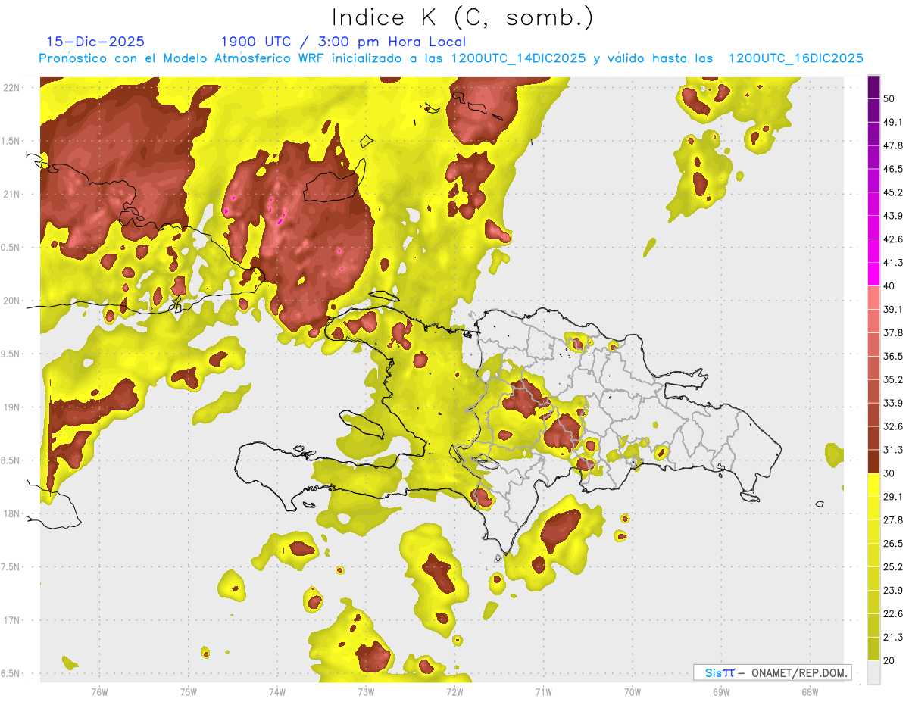Click the latitude label "18N"
The height and width of the screenshot is (702, 909).
tap(11, 513)
